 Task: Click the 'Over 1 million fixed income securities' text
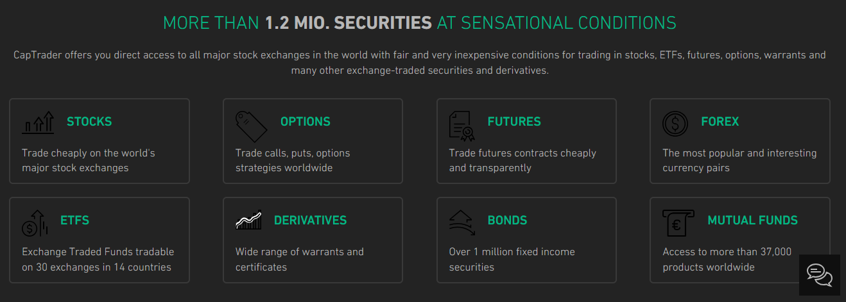tap(512, 259)
